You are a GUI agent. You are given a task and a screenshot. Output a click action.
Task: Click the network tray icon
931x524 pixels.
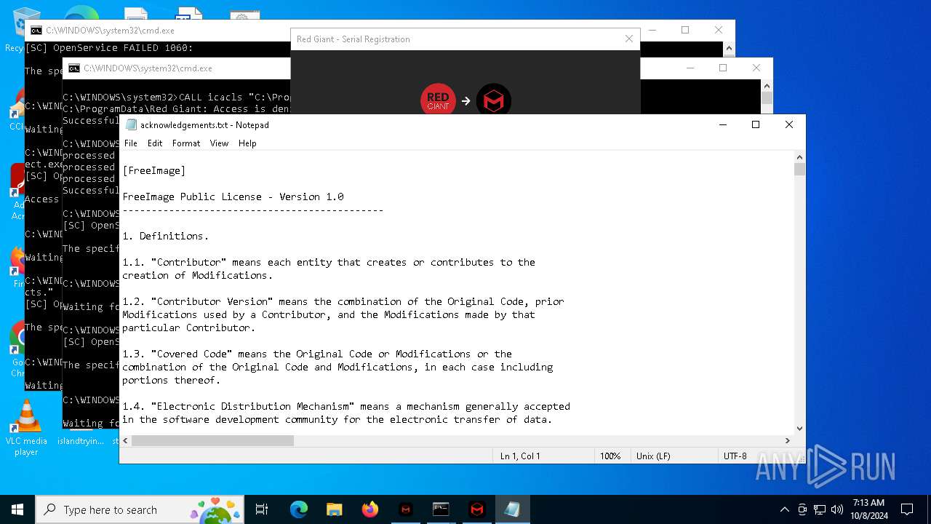(820, 509)
